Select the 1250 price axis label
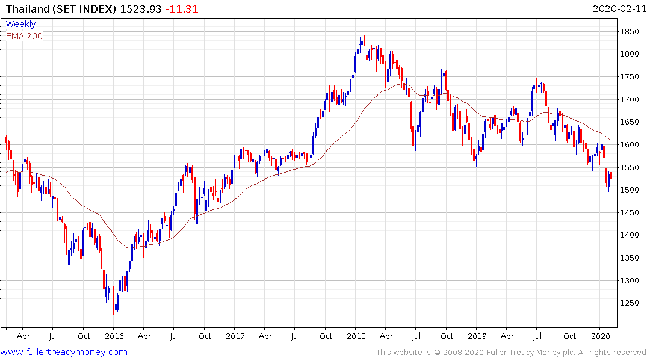 pyautogui.click(x=630, y=303)
